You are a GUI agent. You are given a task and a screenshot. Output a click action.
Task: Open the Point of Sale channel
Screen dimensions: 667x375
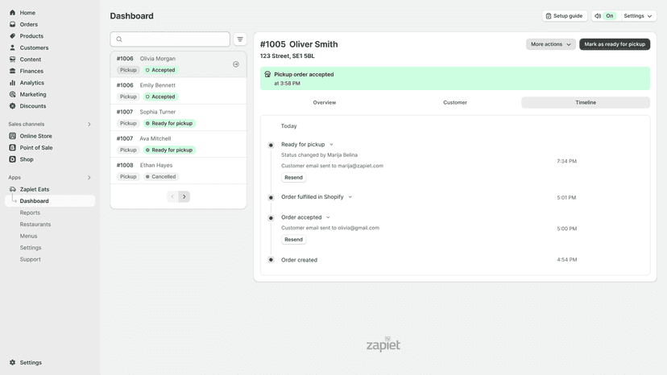click(36, 147)
